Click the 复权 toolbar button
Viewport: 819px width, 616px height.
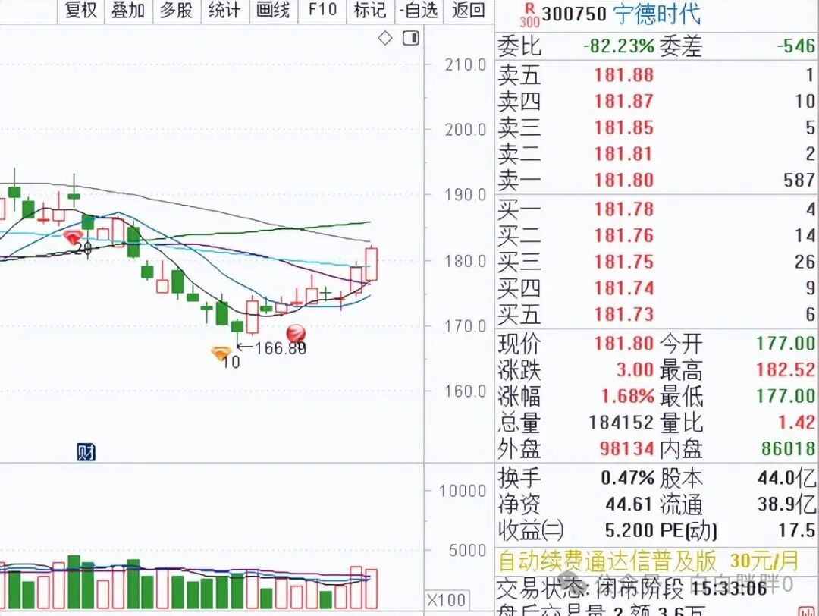coord(81,10)
